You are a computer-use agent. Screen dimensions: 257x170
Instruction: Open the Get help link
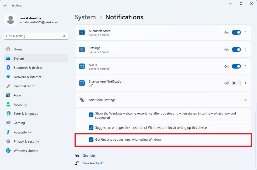[89, 156]
